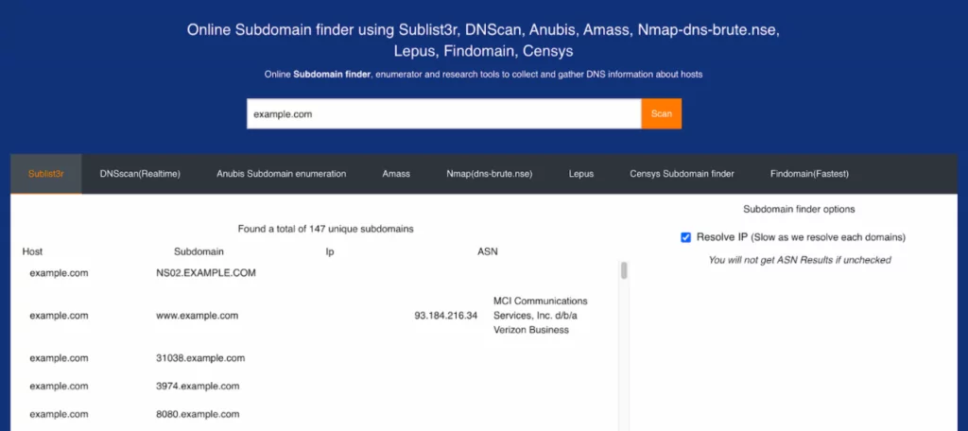This screenshot has height=431, width=968.
Task: Open the Nmap(dns-brute.nse) tab
Action: coord(490,174)
